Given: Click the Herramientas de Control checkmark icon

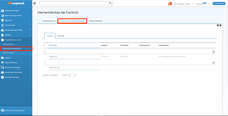Looking at the screenshot, I should click(2, 40).
